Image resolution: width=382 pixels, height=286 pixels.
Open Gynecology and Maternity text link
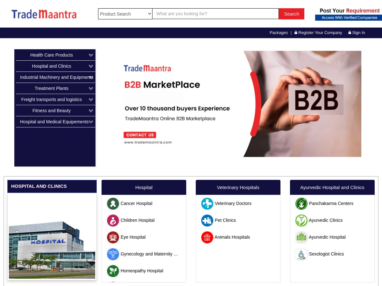tap(149, 254)
